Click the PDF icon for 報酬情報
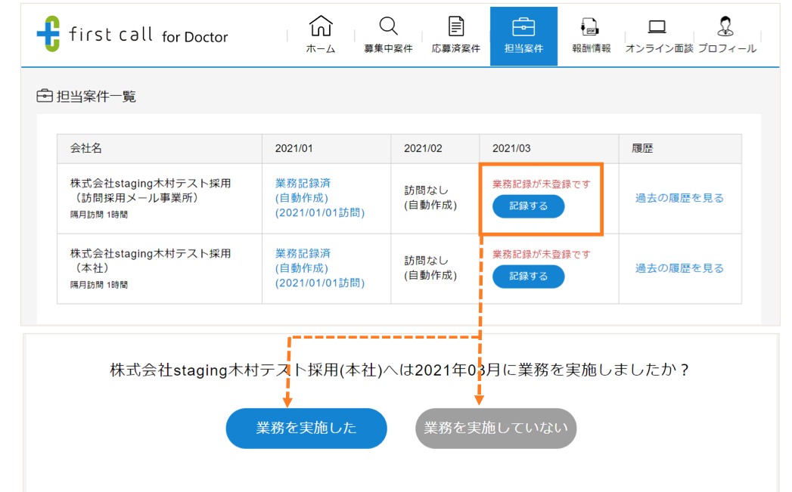This screenshot has height=492, width=792. tap(591, 27)
